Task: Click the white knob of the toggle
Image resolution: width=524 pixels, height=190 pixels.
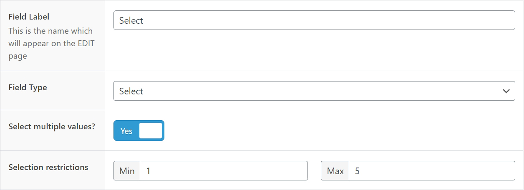Action: [150, 131]
